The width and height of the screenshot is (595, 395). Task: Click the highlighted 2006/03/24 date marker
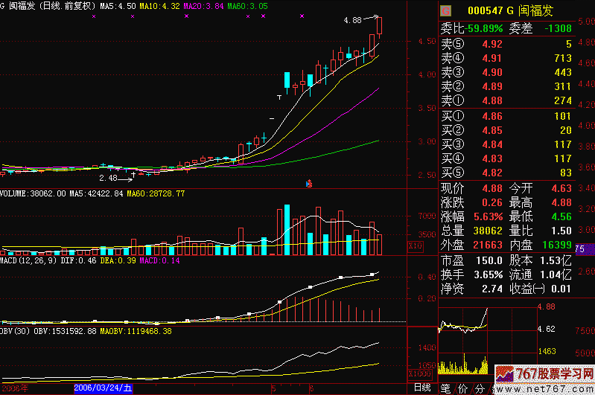[x=104, y=388]
